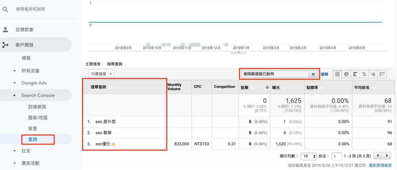Open the pivot table view icon
The image size is (397, 170).
click(382, 74)
